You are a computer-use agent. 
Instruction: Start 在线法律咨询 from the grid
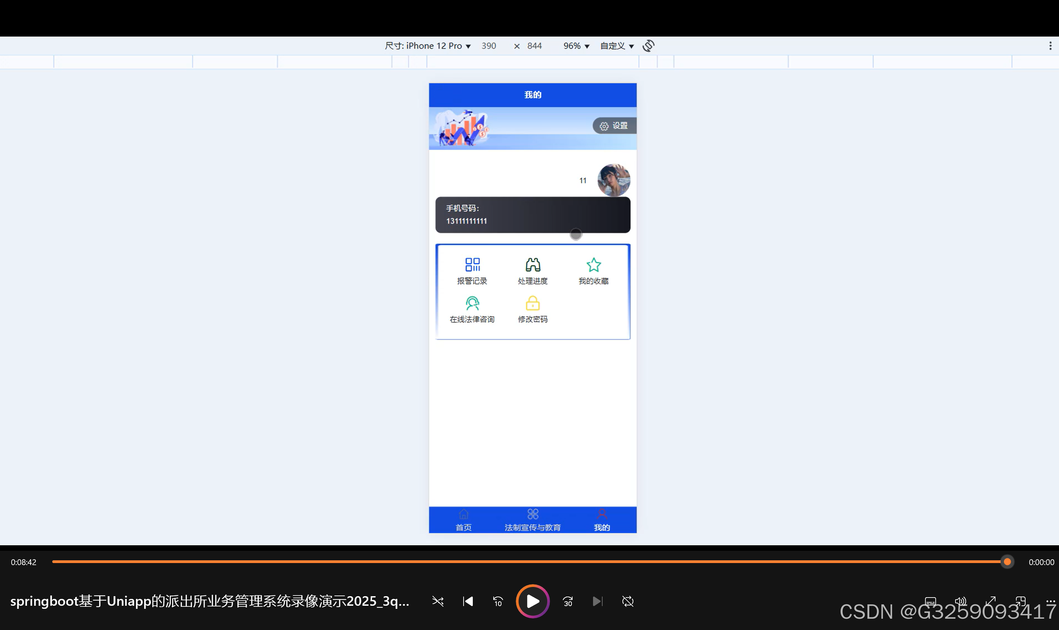pos(472,309)
